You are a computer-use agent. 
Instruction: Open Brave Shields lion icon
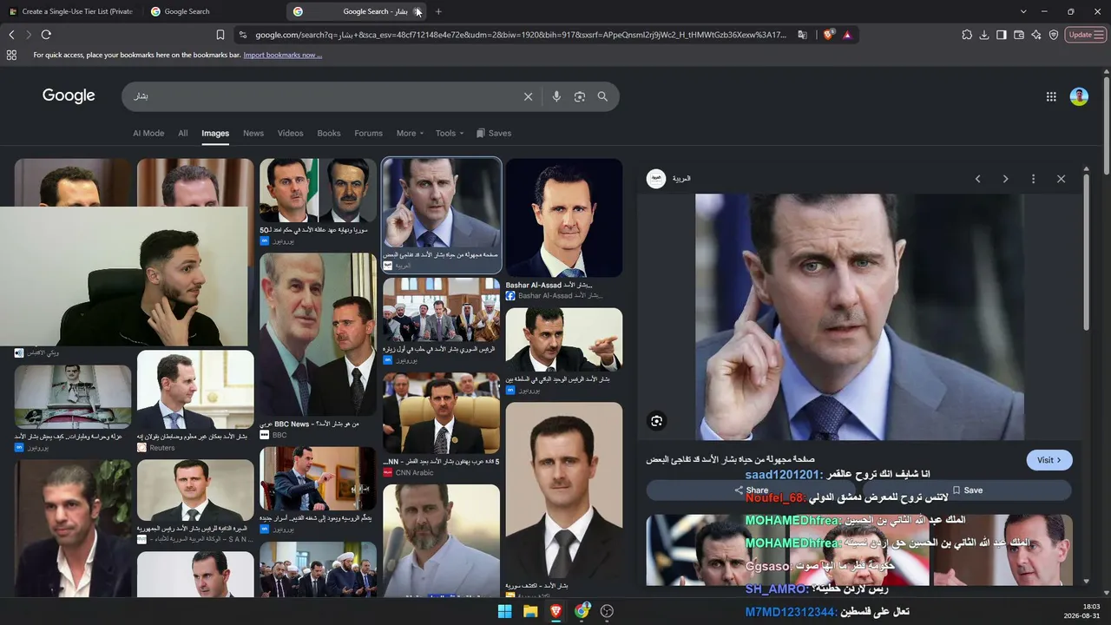click(x=828, y=35)
